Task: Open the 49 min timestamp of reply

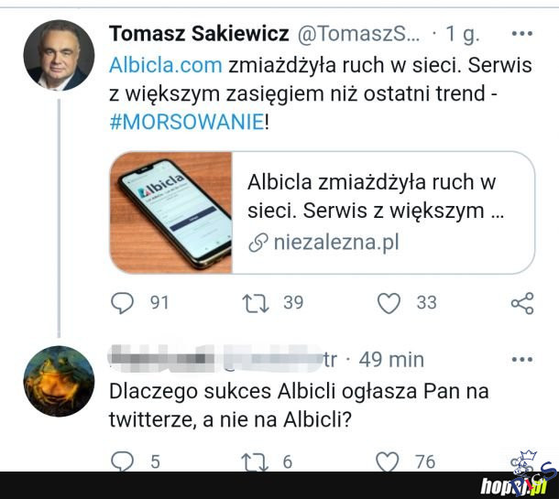Action: click(391, 360)
